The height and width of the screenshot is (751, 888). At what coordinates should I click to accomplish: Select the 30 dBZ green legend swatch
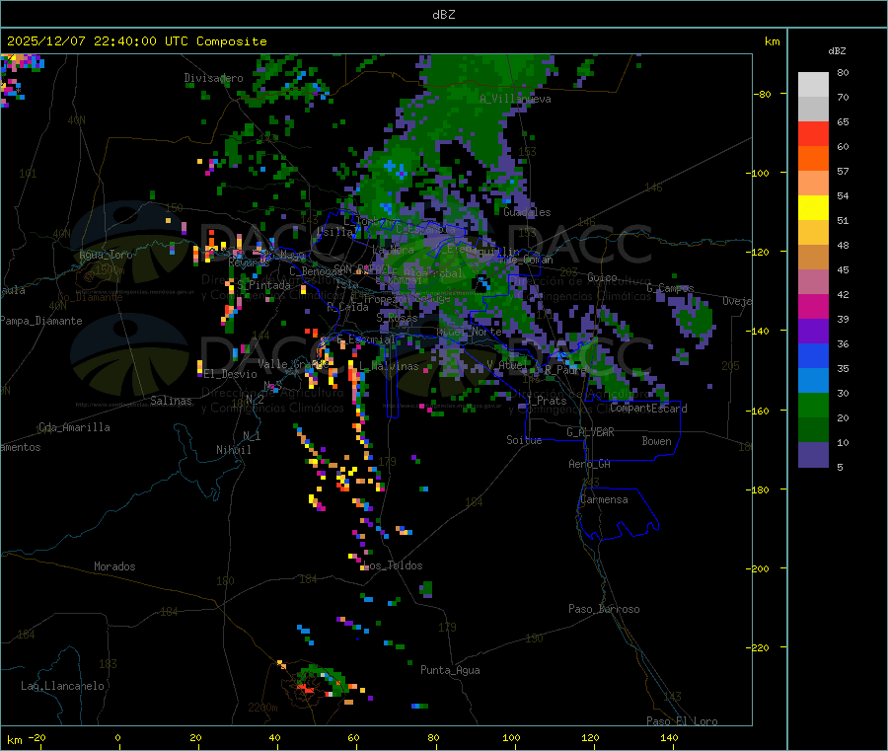pos(813,405)
